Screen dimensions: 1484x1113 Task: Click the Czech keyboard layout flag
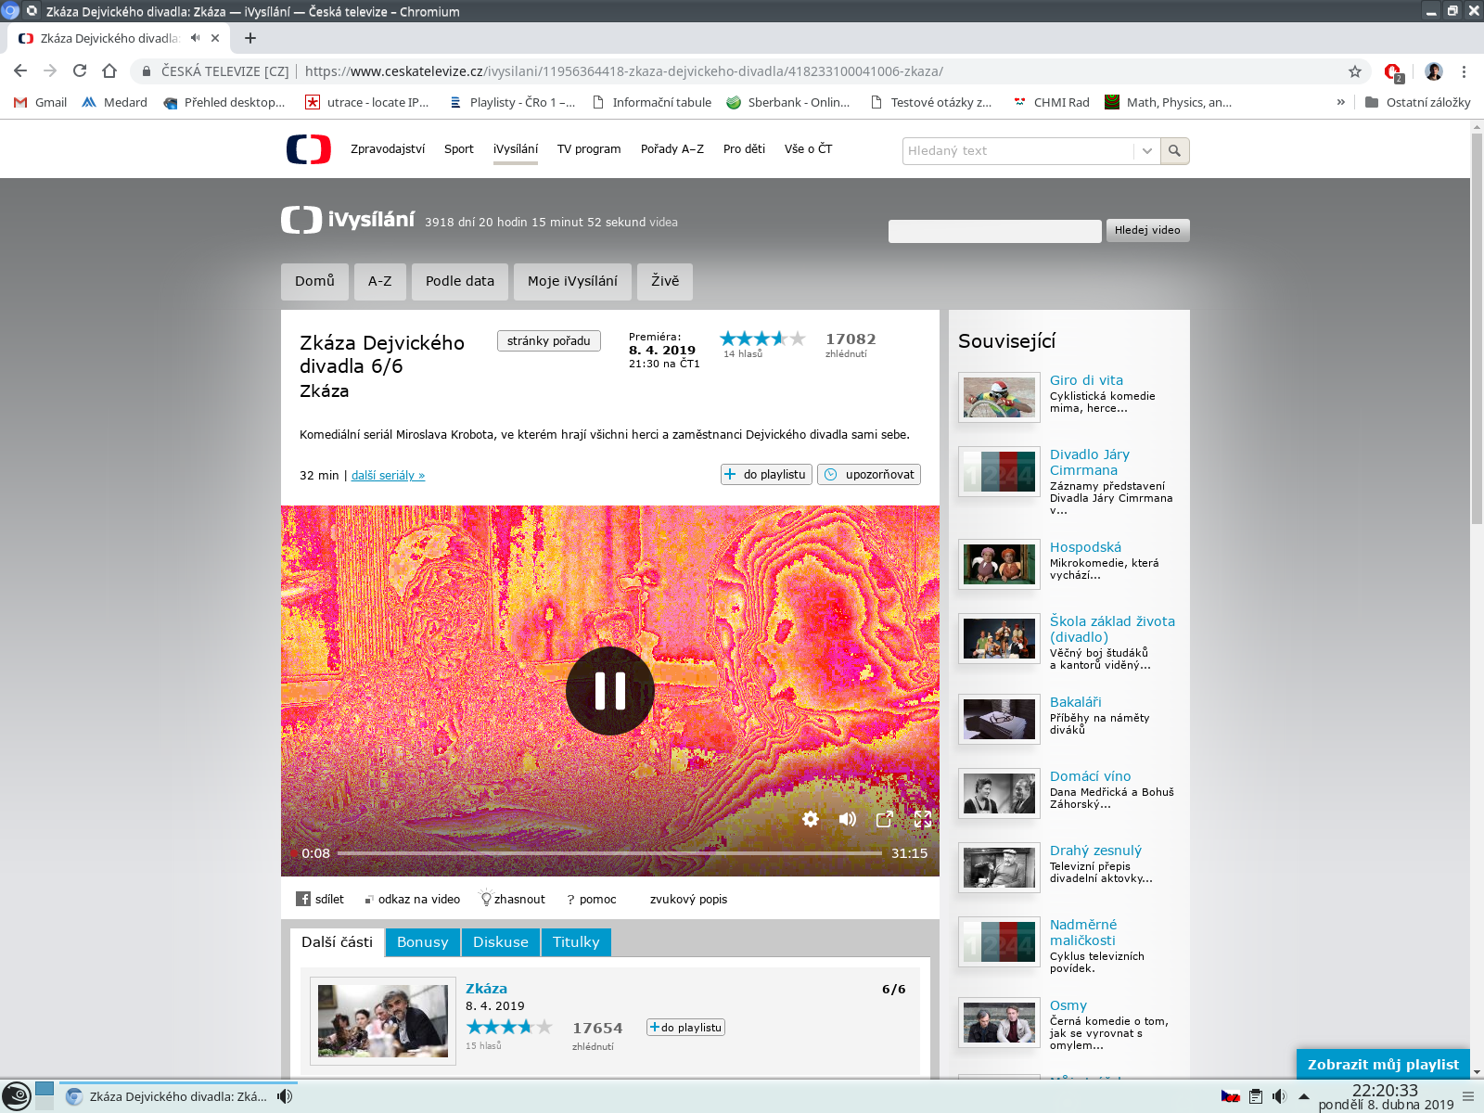1231,1096
